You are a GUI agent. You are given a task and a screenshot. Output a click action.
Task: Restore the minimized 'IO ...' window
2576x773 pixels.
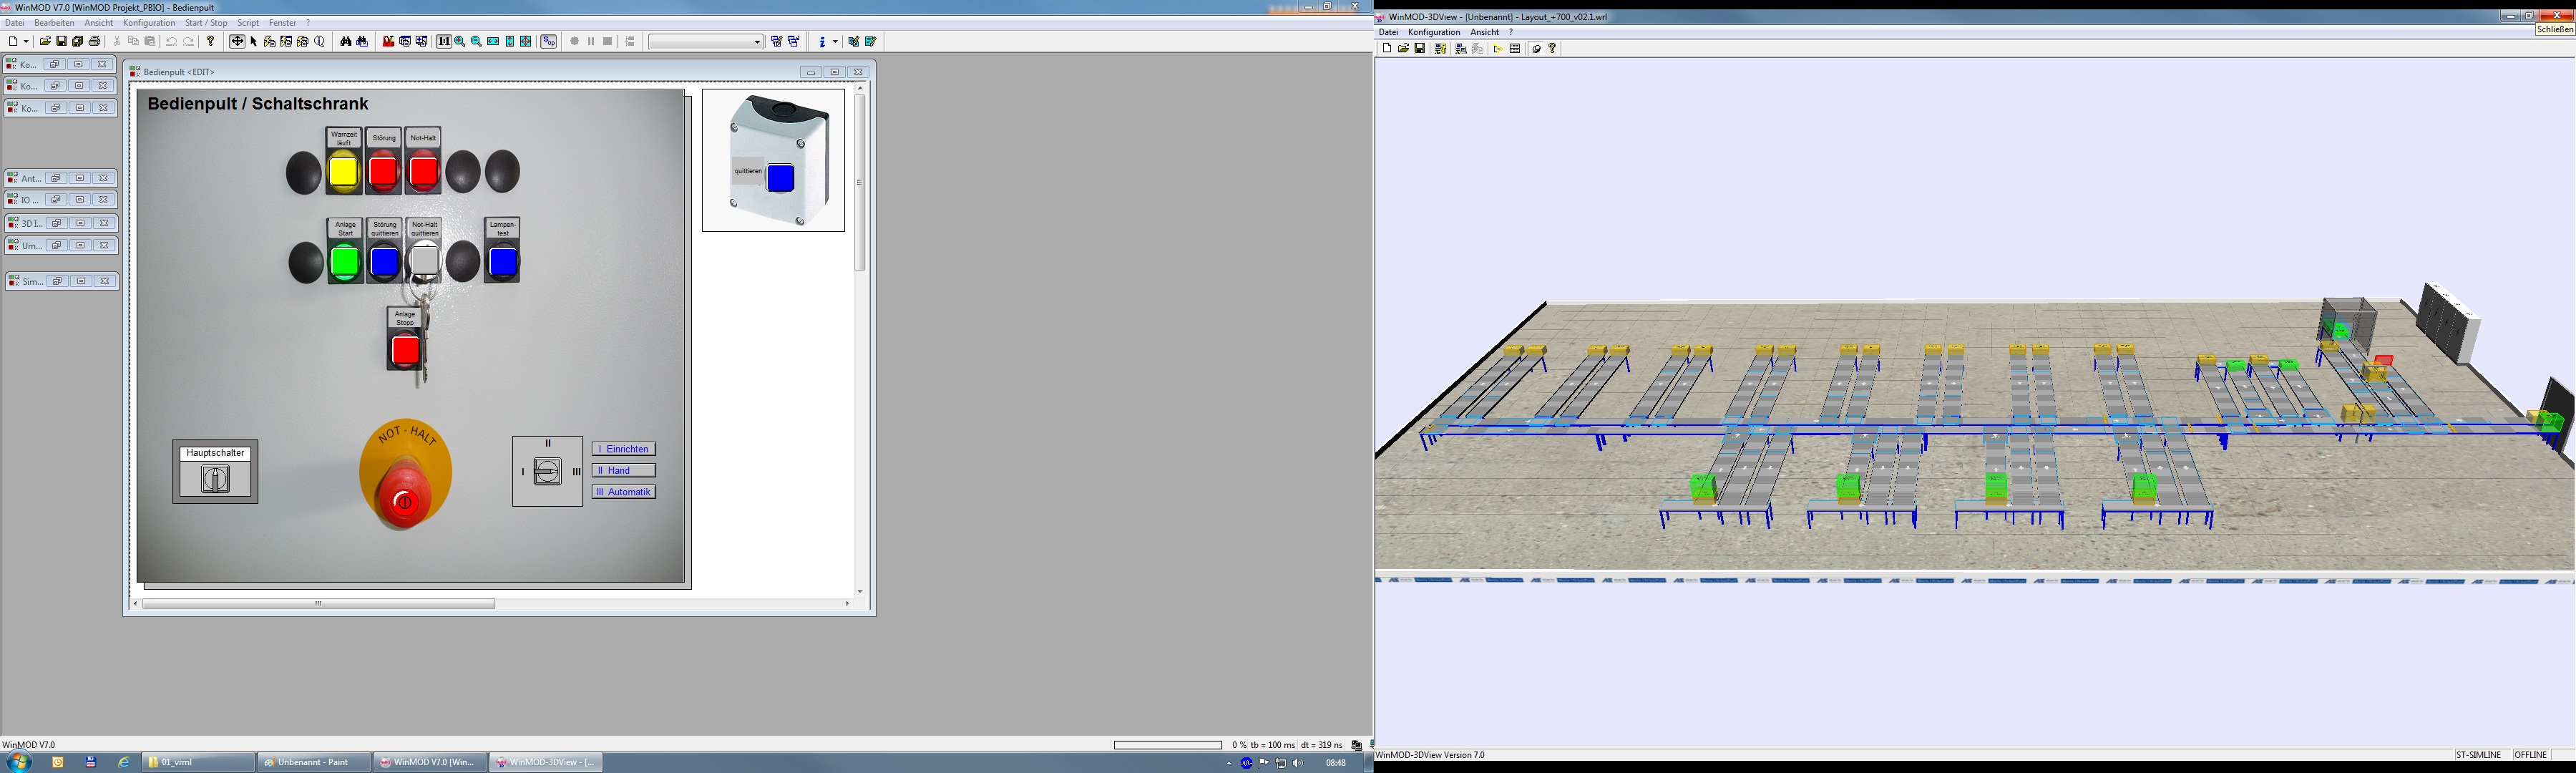(x=56, y=200)
